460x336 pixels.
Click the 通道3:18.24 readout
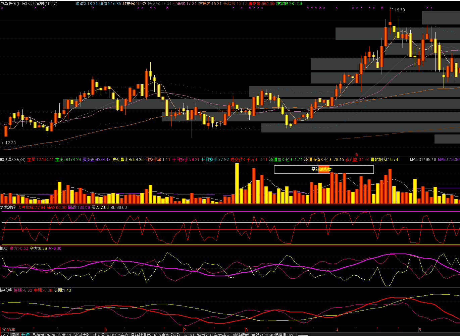[x=87, y=4]
